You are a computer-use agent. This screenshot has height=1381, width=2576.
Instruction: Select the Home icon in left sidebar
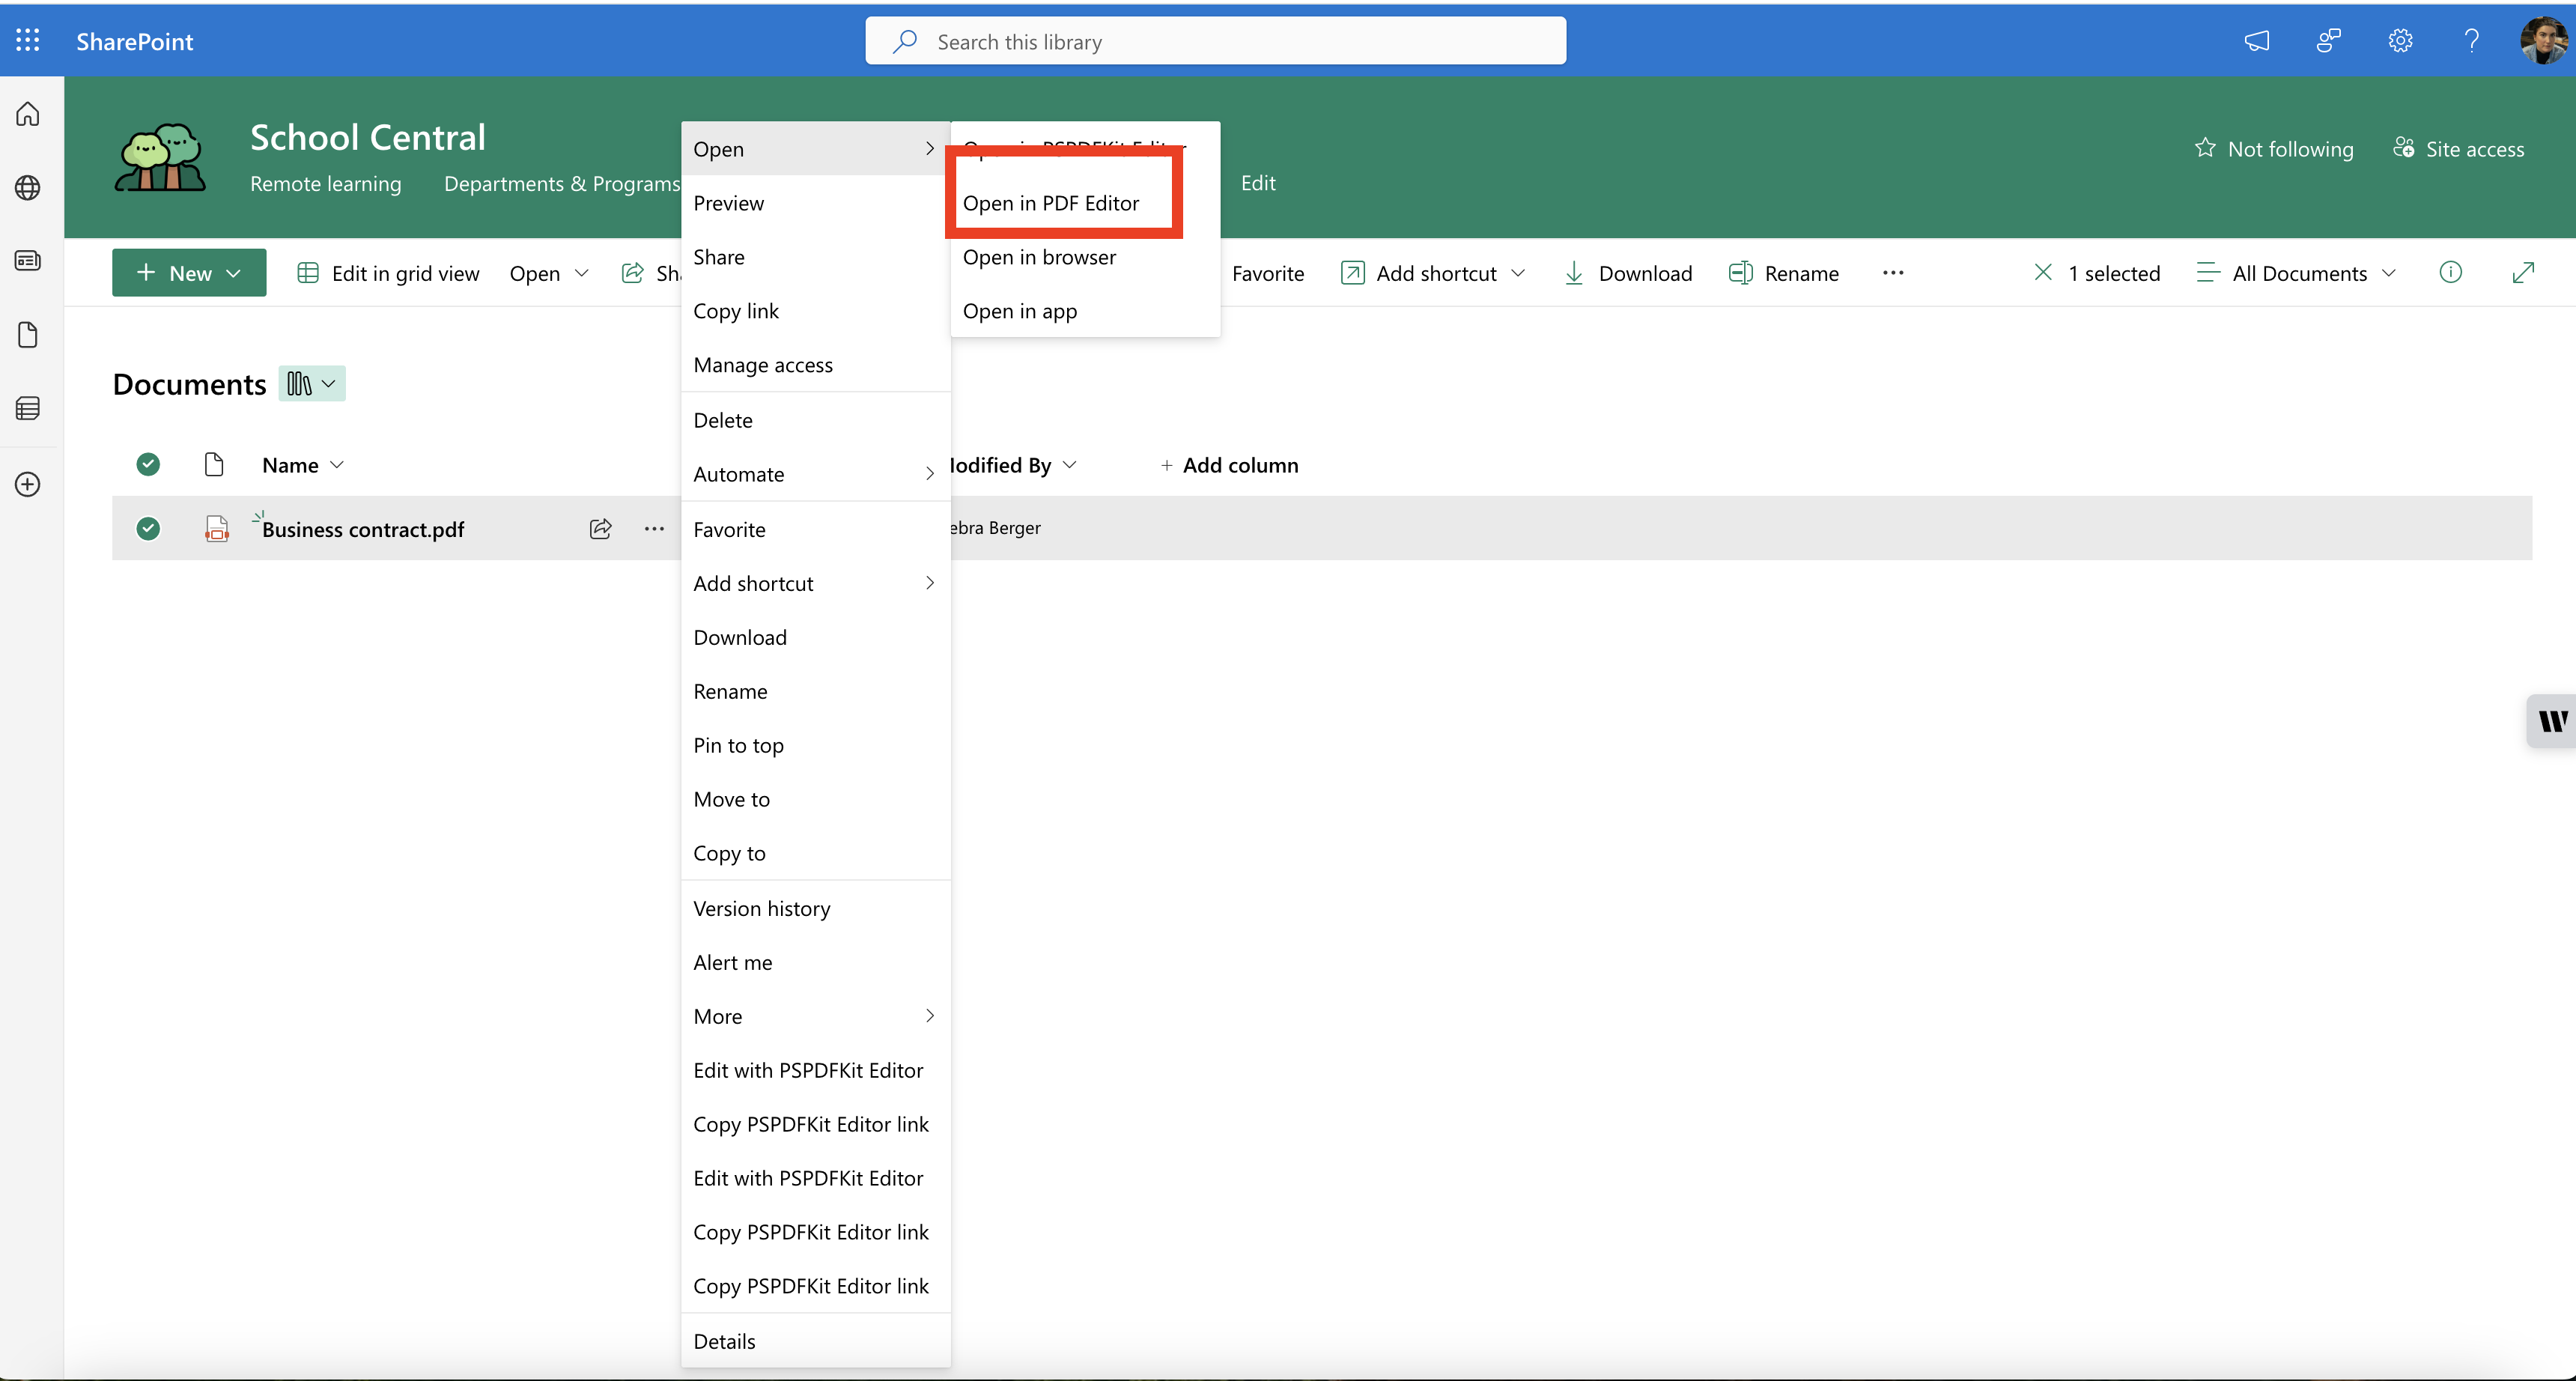pos(27,113)
